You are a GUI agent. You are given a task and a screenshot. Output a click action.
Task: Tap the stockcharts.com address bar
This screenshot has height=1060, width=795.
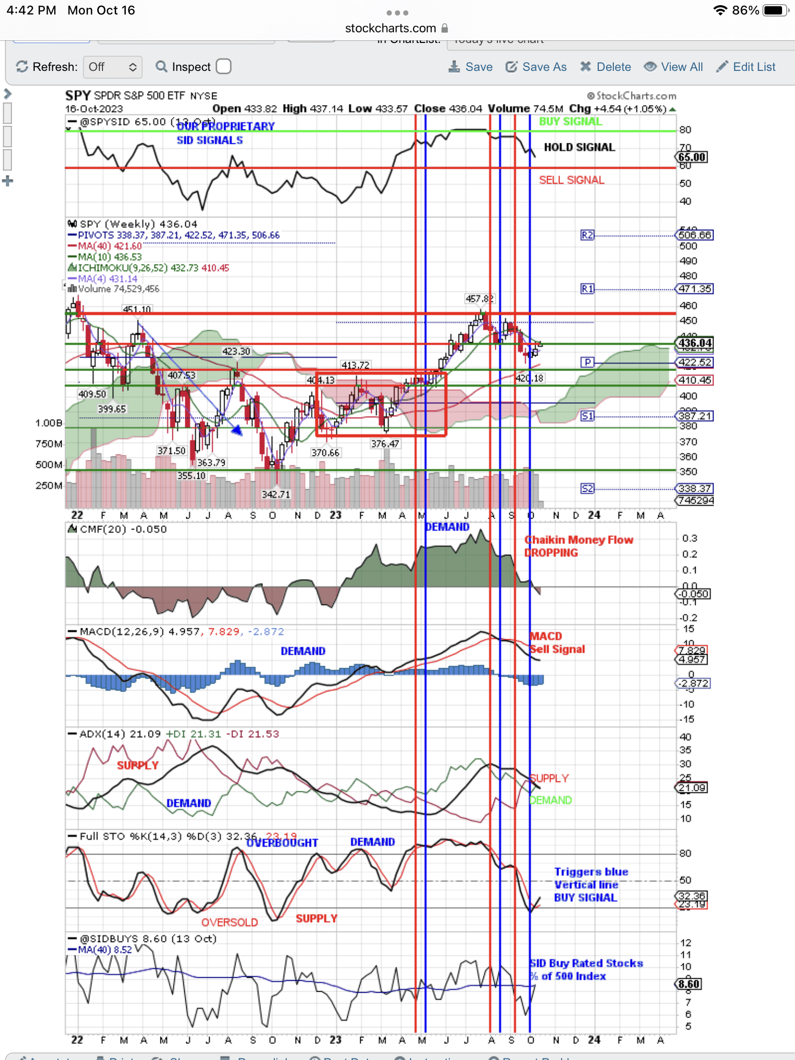tap(397, 28)
